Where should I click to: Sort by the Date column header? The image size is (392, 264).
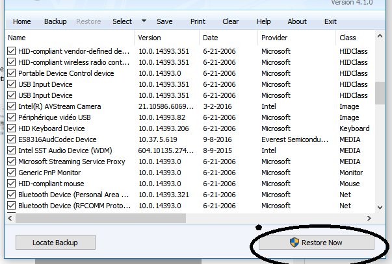click(211, 38)
